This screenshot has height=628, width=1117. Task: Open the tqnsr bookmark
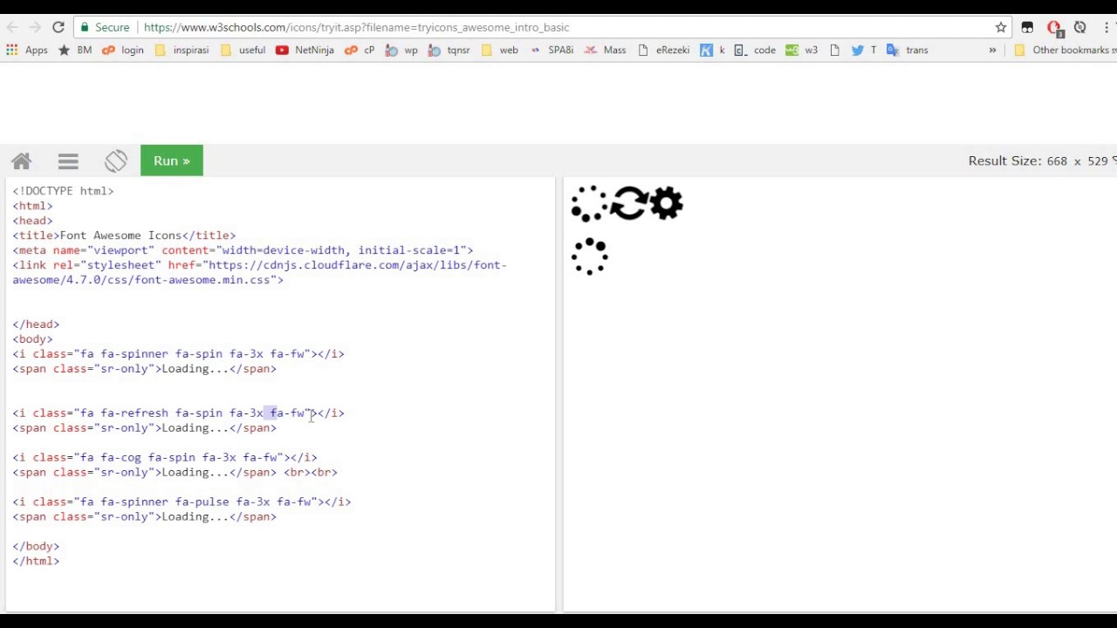click(449, 50)
